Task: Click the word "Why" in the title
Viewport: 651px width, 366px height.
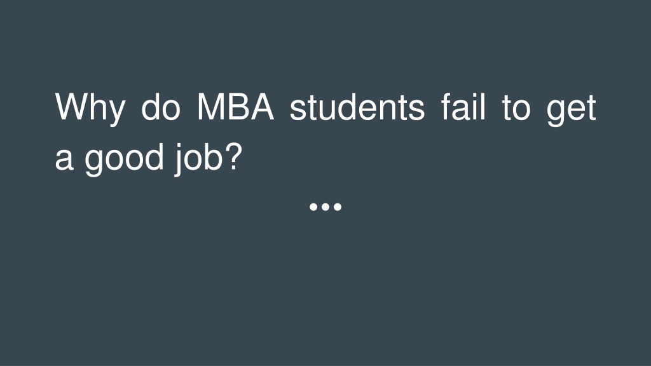Action: coord(90,109)
